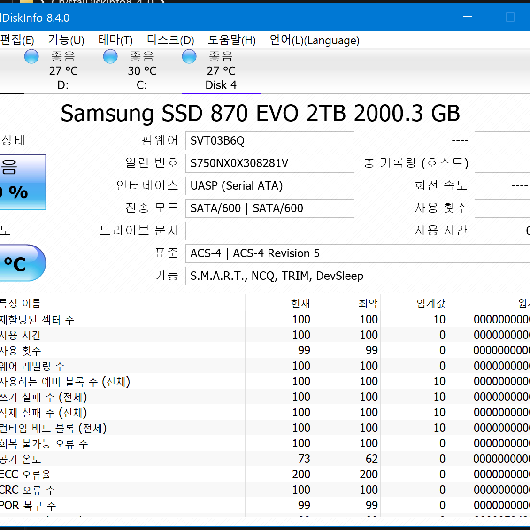Image resolution: width=530 pixels, height=530 pixels.
Task: Open the 언어(L)(Language) menu
Action: pyautogui.click(x=315, y=40)
